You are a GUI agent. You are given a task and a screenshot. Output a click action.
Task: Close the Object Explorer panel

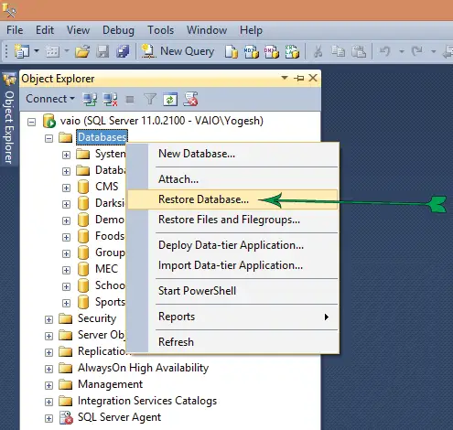point(313,78)
